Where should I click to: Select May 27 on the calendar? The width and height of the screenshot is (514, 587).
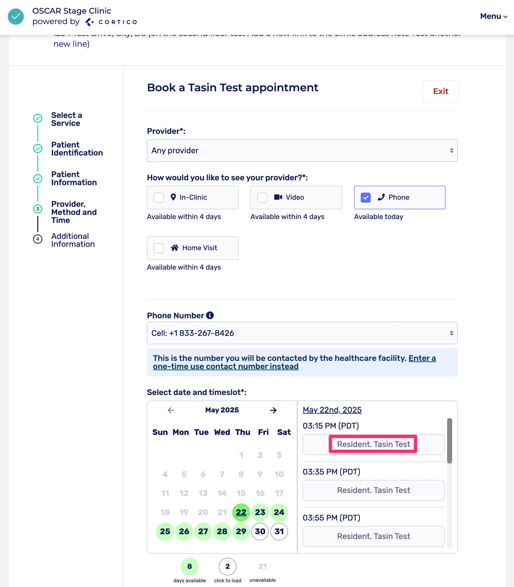203,531
